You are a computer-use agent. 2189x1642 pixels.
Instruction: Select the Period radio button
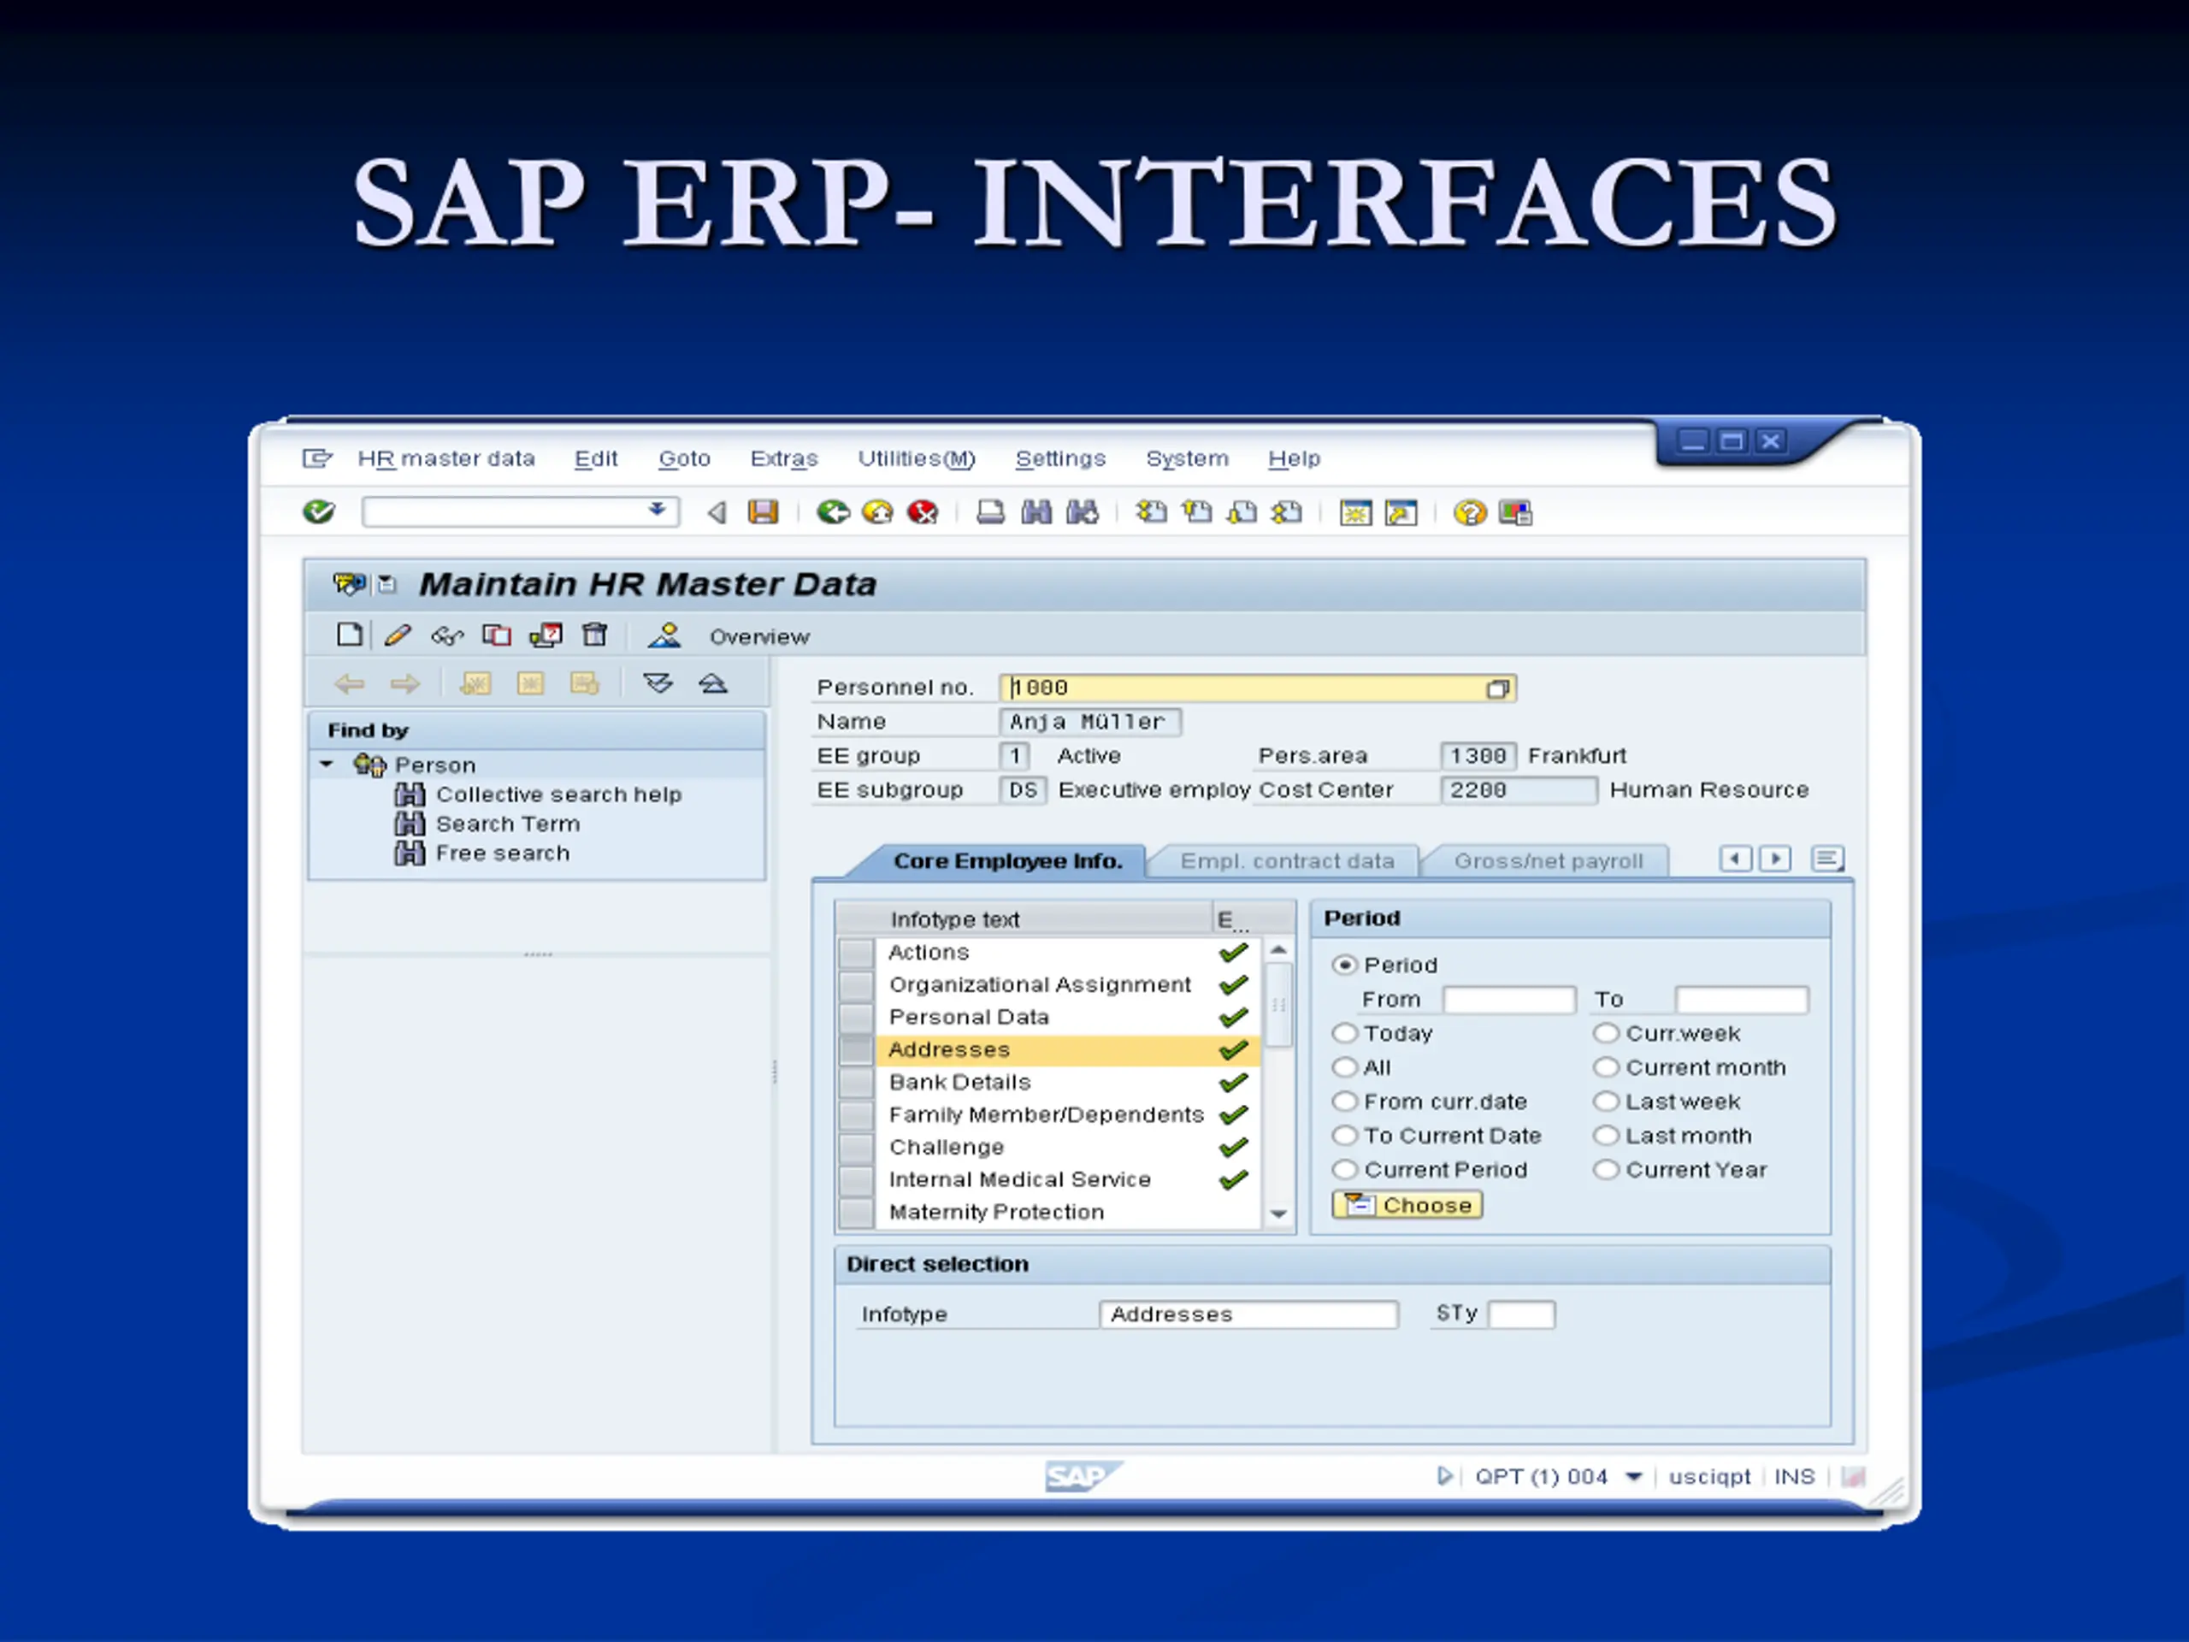[1344, 964]
